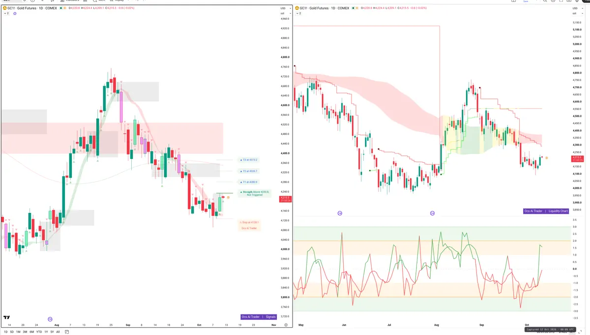Set range to 1Y
This screenshot has height=335, width=590.
[x=46, y=332]
